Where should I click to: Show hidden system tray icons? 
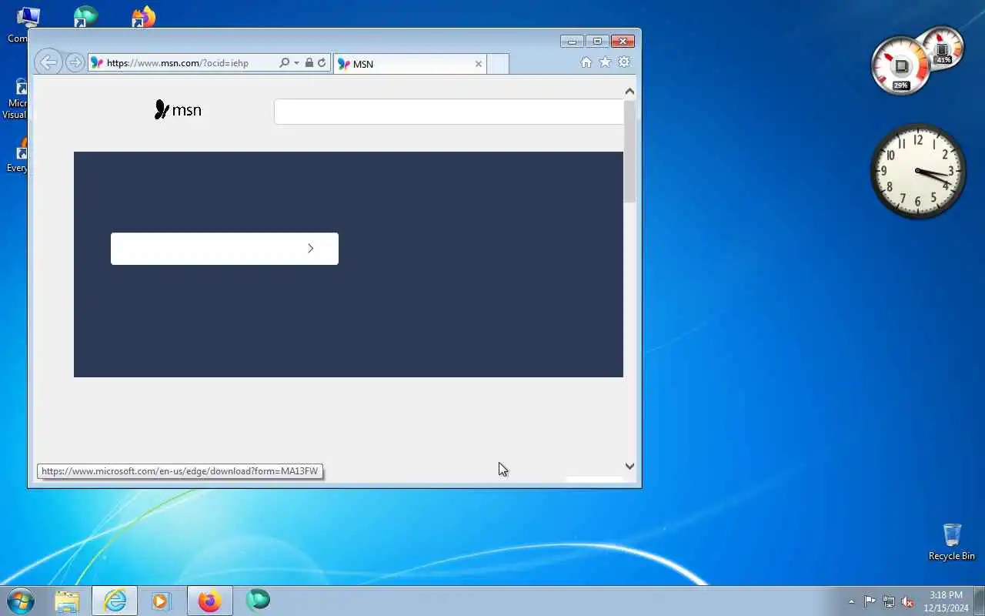(x=851, y=601)
